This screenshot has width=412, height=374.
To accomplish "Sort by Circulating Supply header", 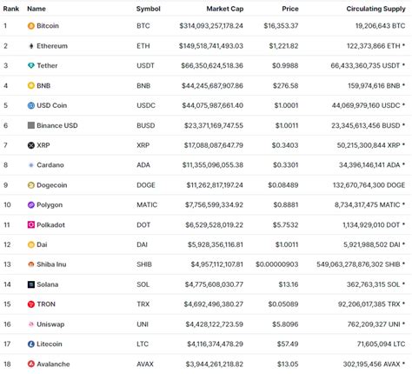I will tap(375, 9).
